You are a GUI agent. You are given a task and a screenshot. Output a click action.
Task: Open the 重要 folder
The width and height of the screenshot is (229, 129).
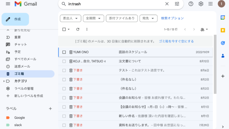tap(18, 37)
